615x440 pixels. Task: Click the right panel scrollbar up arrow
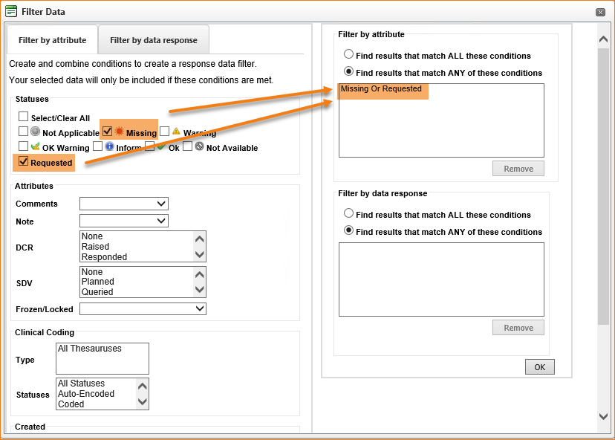coord(603,39)
